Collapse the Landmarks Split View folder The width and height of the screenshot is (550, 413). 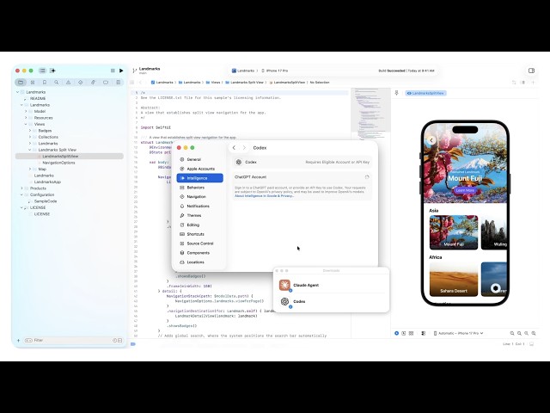pos(30,150)
